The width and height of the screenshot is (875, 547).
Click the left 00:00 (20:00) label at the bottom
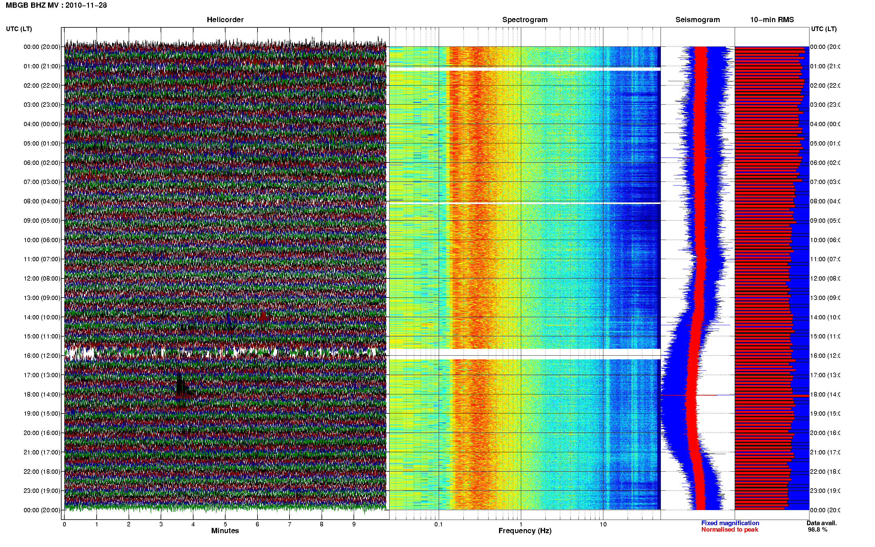pyautogui.click(x=42, y=510)
